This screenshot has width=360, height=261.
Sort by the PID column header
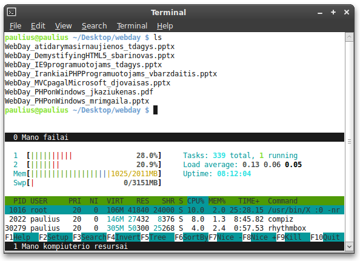click(x=19, y=201)
